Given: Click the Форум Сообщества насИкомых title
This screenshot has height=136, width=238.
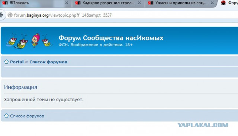Looking at the screenshot, I should pyautogui.click(x=111, y=38).
